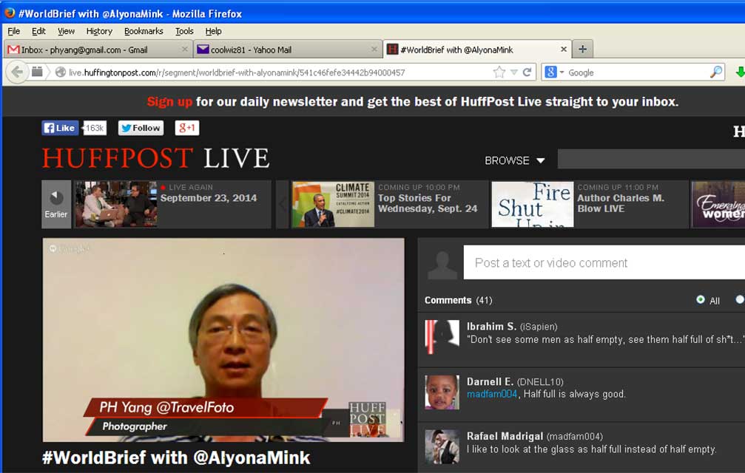The width and height of the screenshot is (745, 473).
Task: Open the Emerging Women thumbnail
Action: click(x=718, y=204)
